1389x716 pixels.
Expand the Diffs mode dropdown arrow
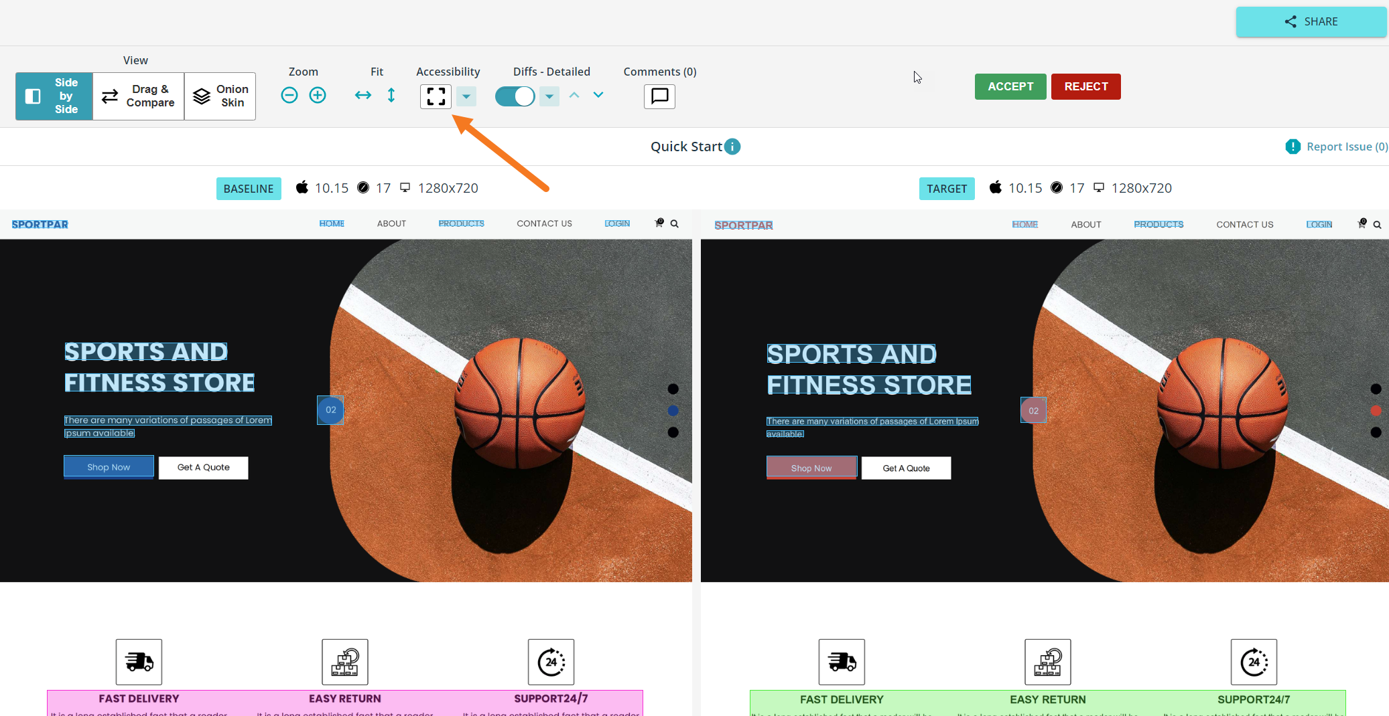pyautogui.click(x=549, y=96)
